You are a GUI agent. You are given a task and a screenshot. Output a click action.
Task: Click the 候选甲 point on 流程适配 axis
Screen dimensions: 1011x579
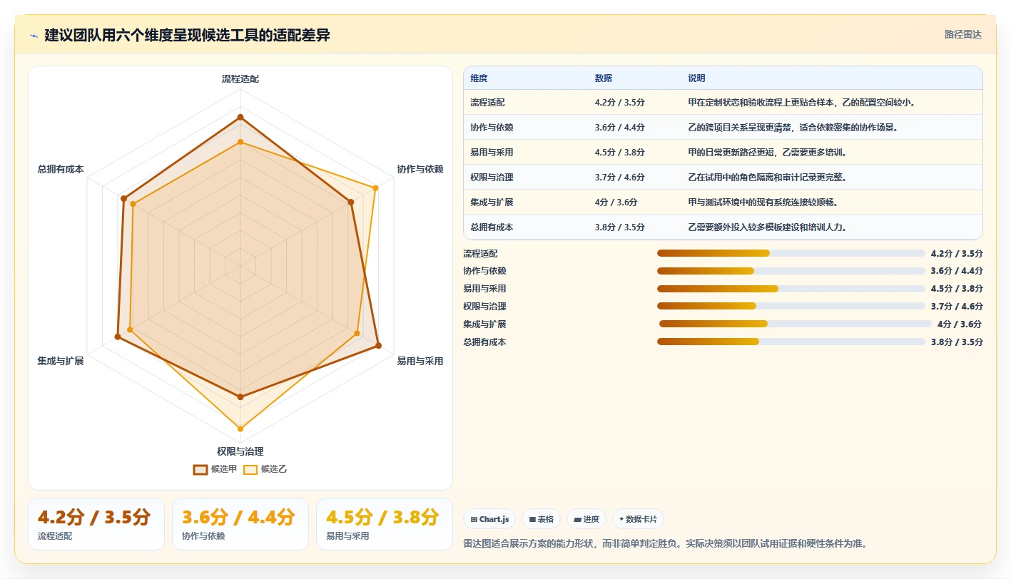(x=240, y=117)
